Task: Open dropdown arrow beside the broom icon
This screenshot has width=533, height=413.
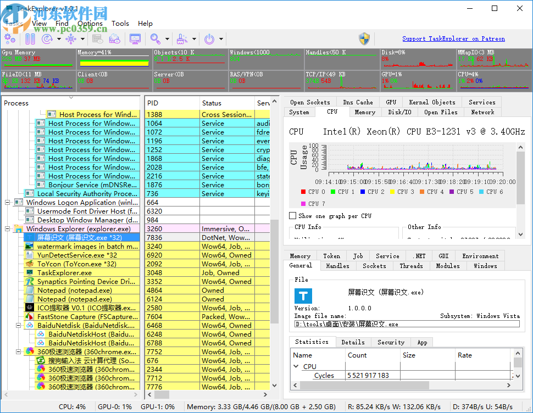Action: [x=194, y=39]
